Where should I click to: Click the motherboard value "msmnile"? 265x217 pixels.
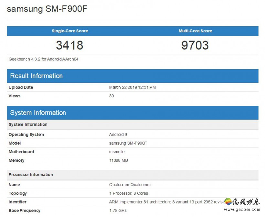(x=117, y=152)
